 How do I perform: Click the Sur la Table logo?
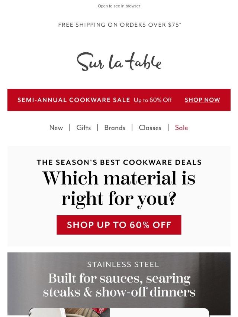tap(119, 62)
